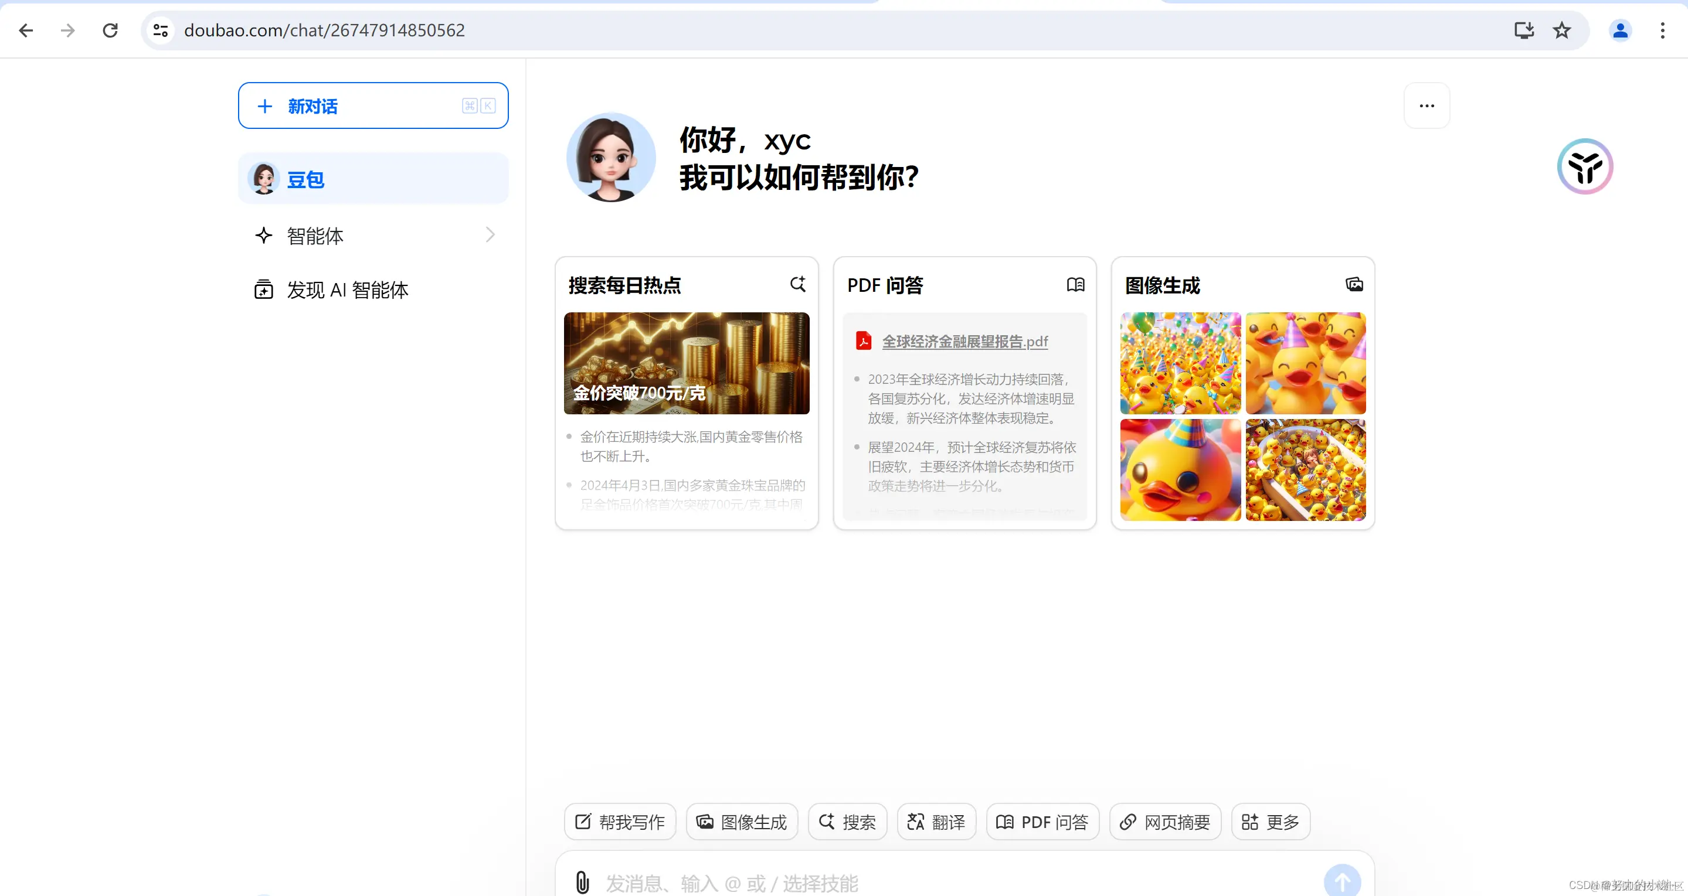Screen dimensions: 1688x896
Task: Open site information icon in address bar
Action: [x=161, y=30]
